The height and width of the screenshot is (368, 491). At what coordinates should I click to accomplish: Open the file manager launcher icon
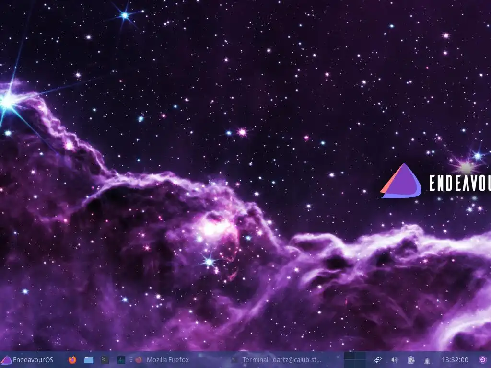click(89, 360)
